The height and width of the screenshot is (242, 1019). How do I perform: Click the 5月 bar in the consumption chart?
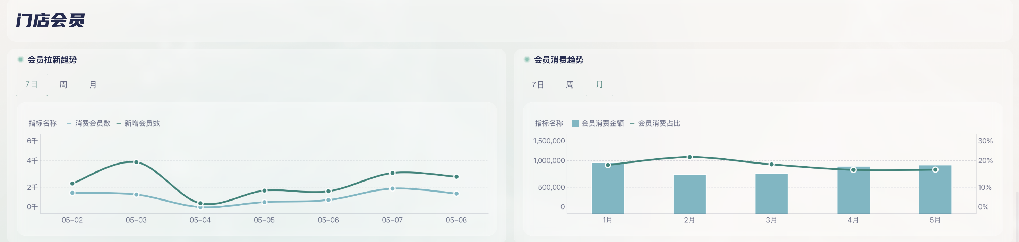(935, 189)
